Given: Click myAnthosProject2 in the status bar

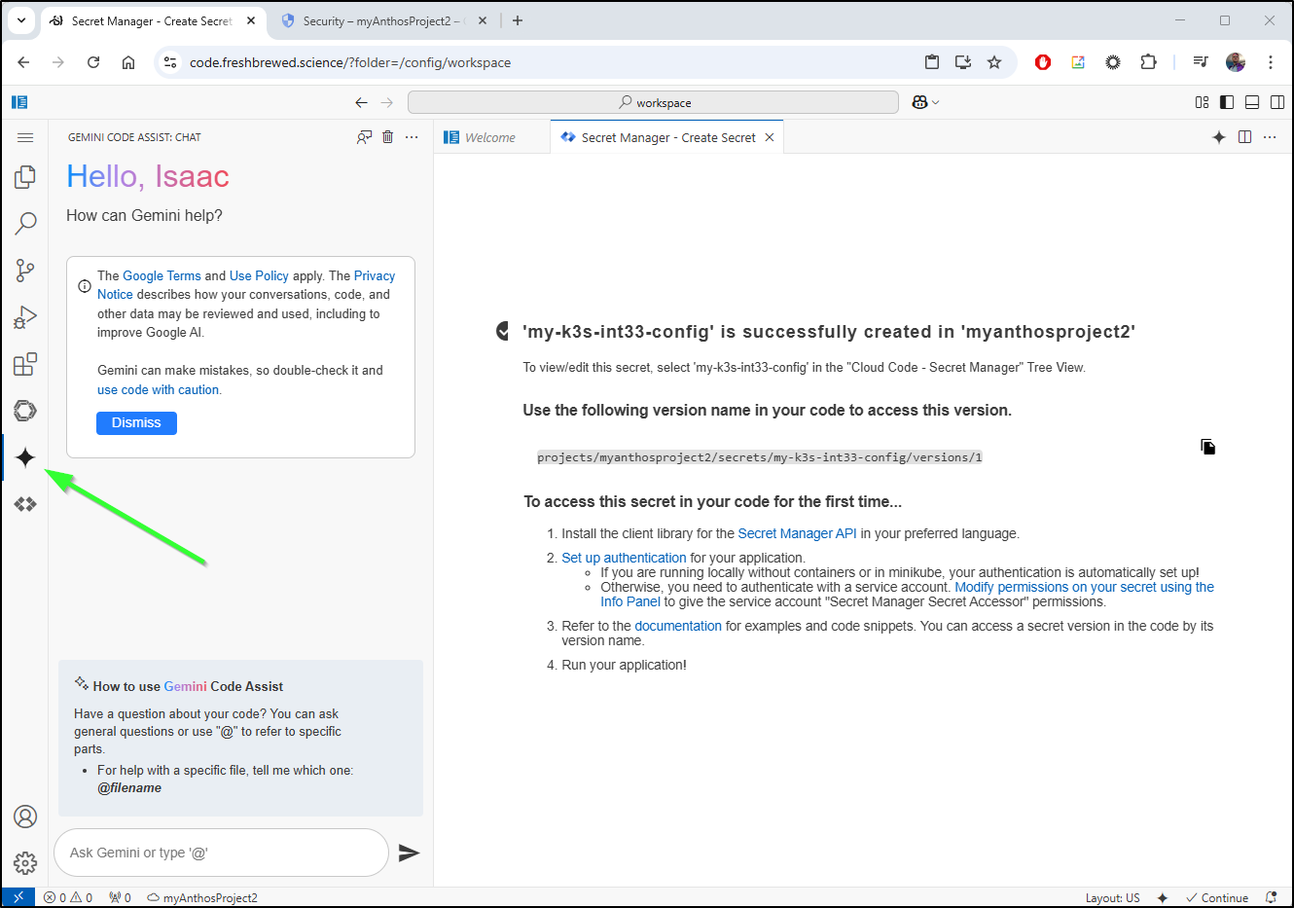Looking at the screenshot, I should 202,897.
